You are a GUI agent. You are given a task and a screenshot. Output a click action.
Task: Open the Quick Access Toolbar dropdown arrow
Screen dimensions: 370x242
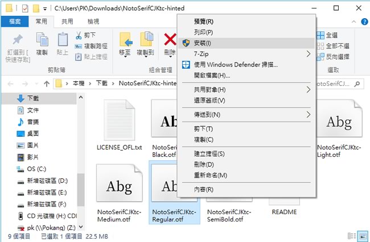click(x=45, y=9)
